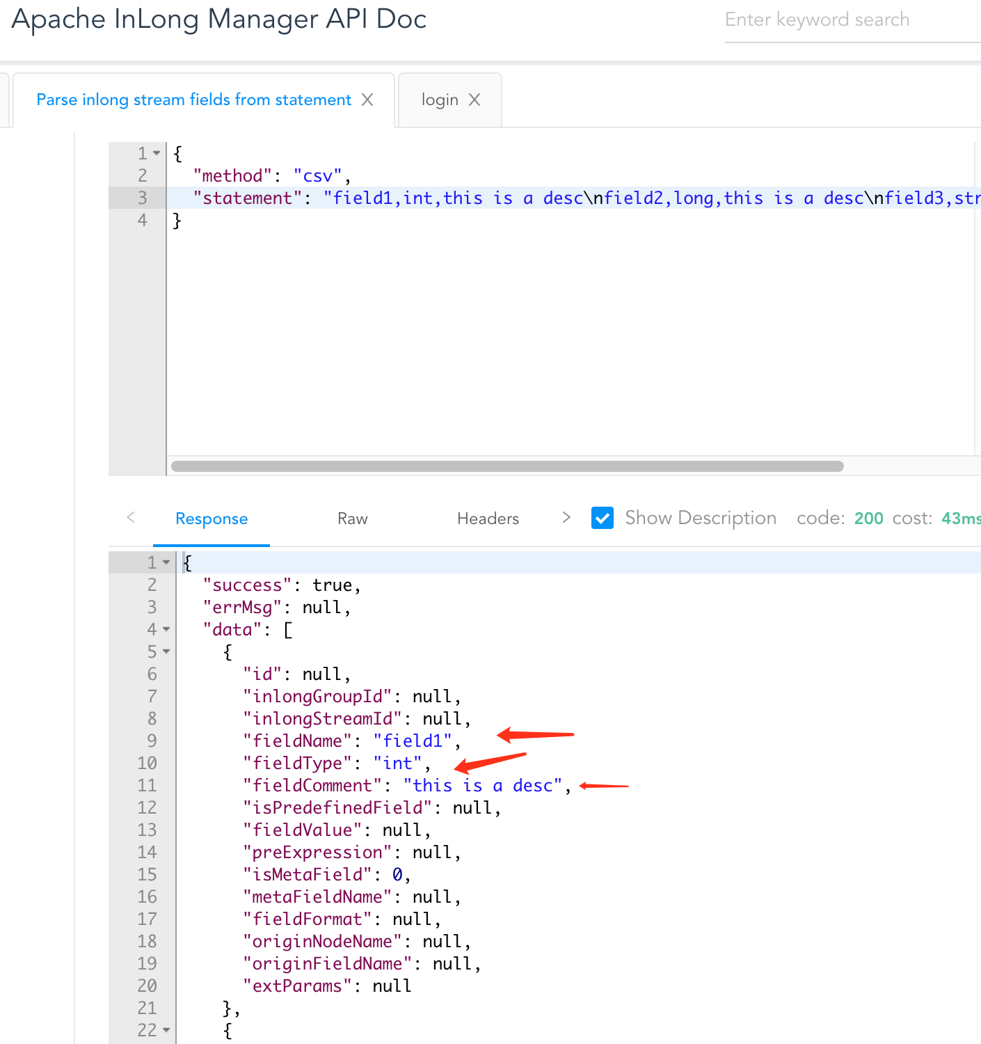Collapse the "data" array at line 4
The width and height of the screenshot is (981, 1044).
[166, 629]
